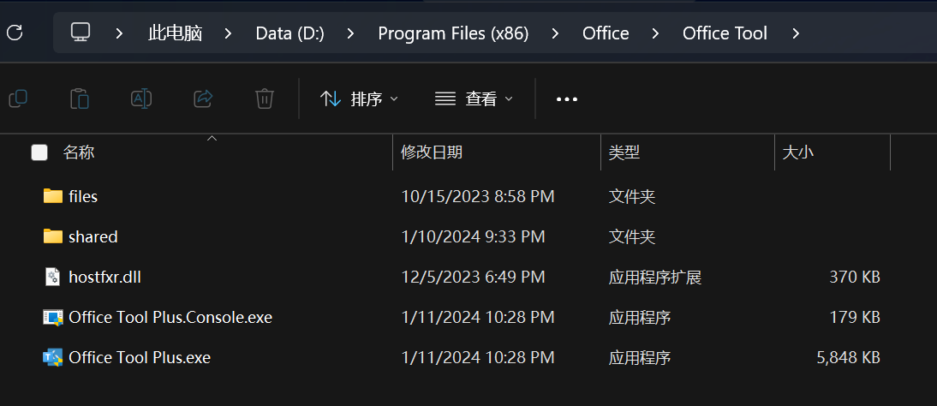This screenshot has height=406, width=937.
Task: Expand the chevron after Office Tool
Action: (797, 33)
